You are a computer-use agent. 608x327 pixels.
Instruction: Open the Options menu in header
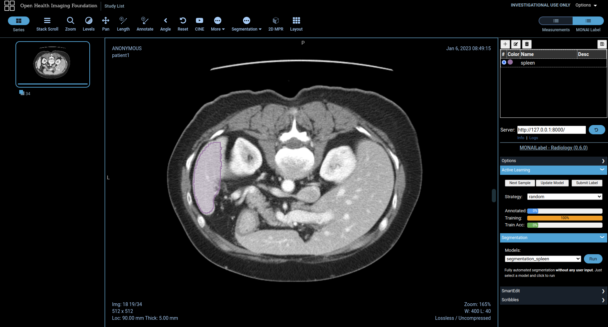pyautogui.click(x=586, y=5)
